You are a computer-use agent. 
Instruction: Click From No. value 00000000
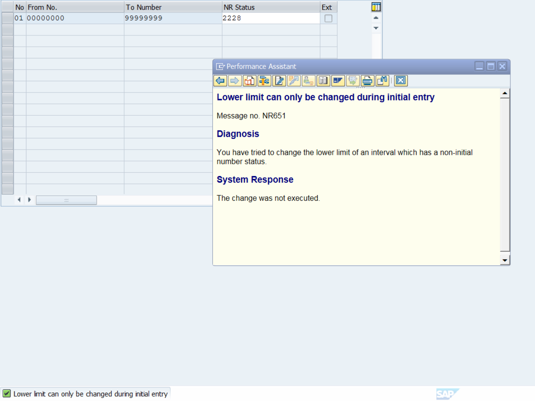pos(75,18)
